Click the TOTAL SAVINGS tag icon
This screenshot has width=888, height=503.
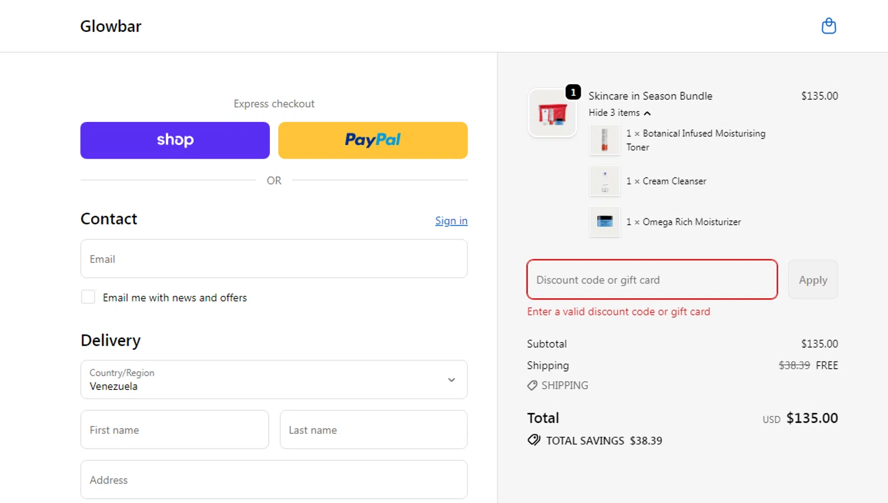pyautogui.click(x=534, y=440)
